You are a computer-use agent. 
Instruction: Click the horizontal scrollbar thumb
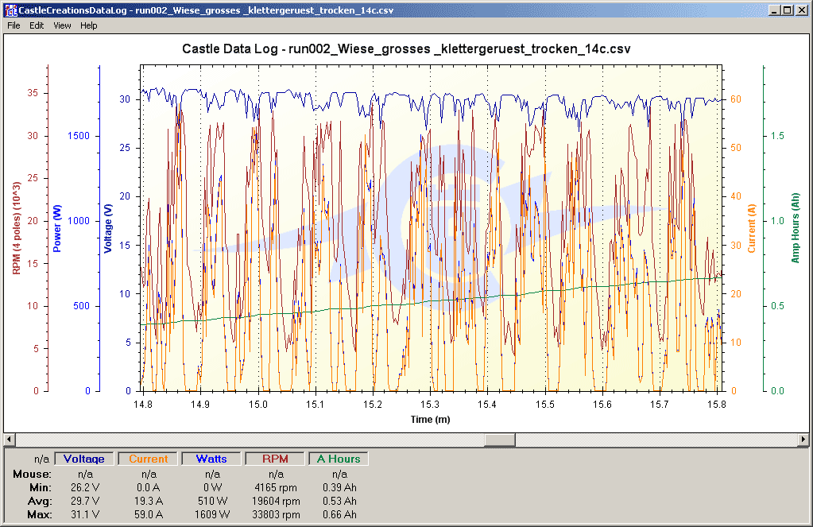click(500, 440)
